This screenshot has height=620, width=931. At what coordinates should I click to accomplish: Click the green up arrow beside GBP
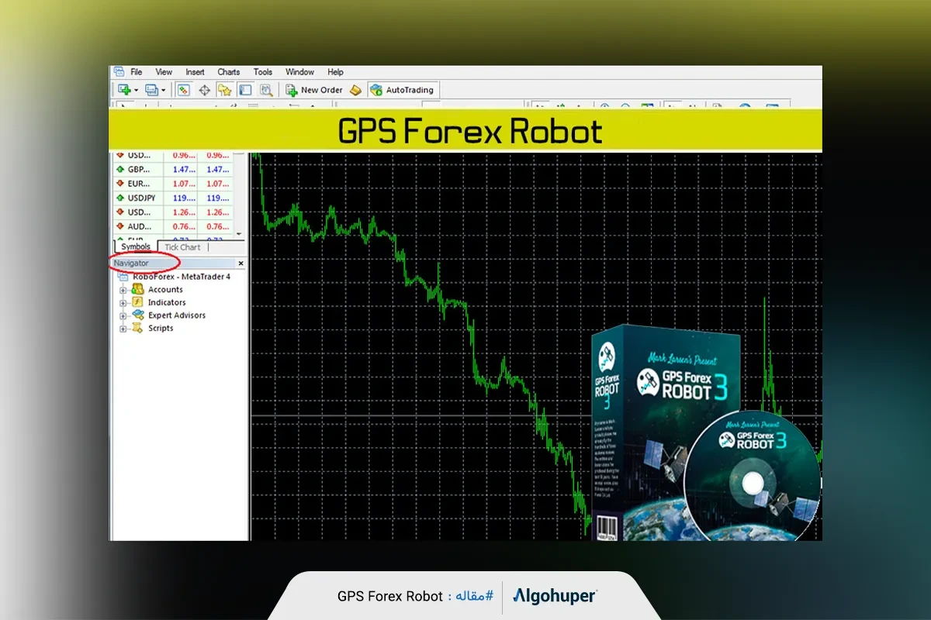(121, 169)
